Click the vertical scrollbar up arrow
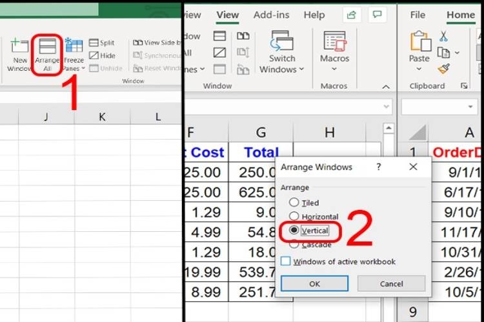The height and width of the screenshot is (322, 484). tap(388, 128)
